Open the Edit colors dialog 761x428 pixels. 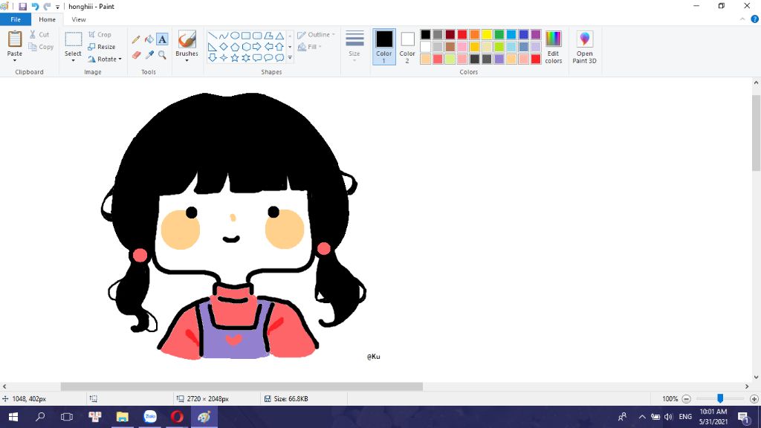[x=553, y=47]
